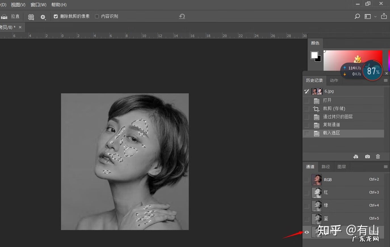Click the straighten tool icon
The height and width of the screenshot is (247, 390).
pos(4,17)
